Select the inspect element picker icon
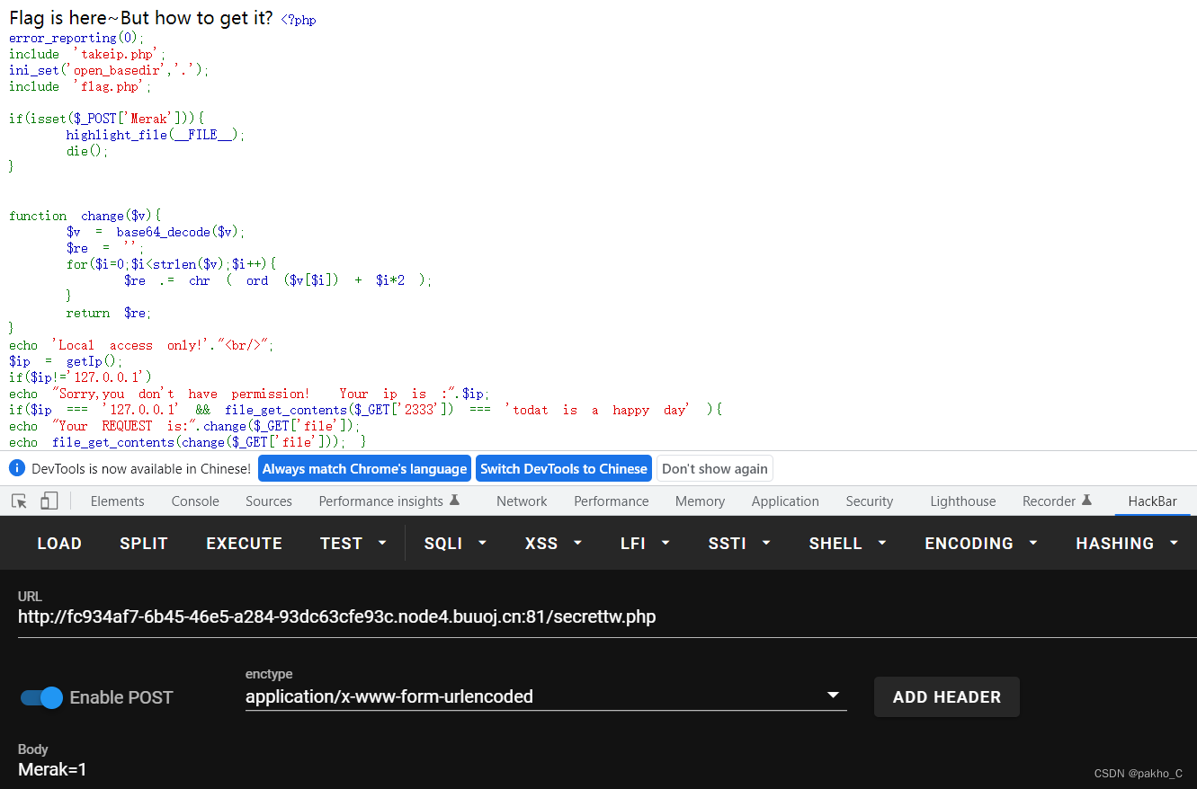The image size is (1197, 789). [x=19, y=501]
